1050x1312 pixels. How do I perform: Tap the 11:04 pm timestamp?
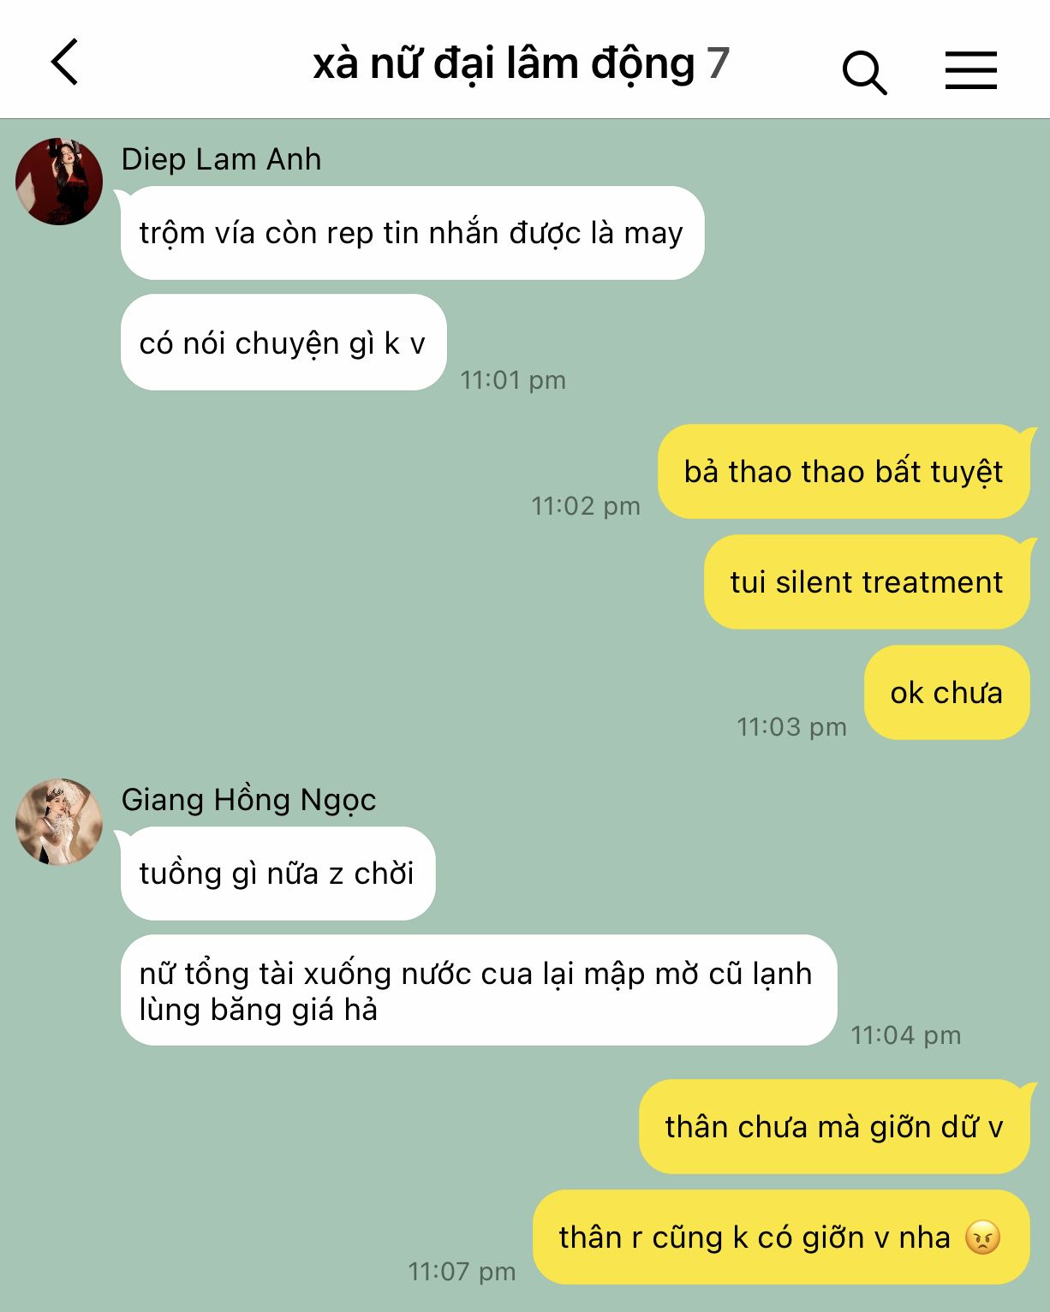click(x=906, y=1035)
